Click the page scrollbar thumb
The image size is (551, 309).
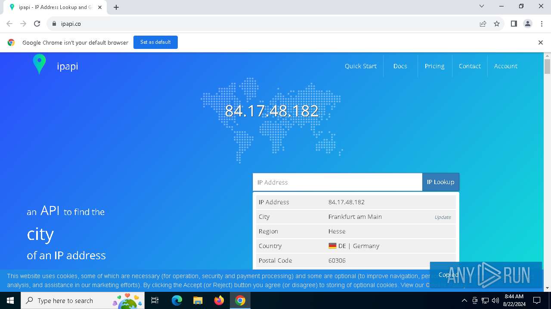point(547,67)
